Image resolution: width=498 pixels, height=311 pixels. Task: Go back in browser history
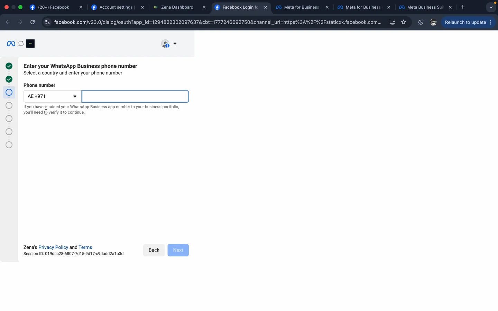point(8,22)
